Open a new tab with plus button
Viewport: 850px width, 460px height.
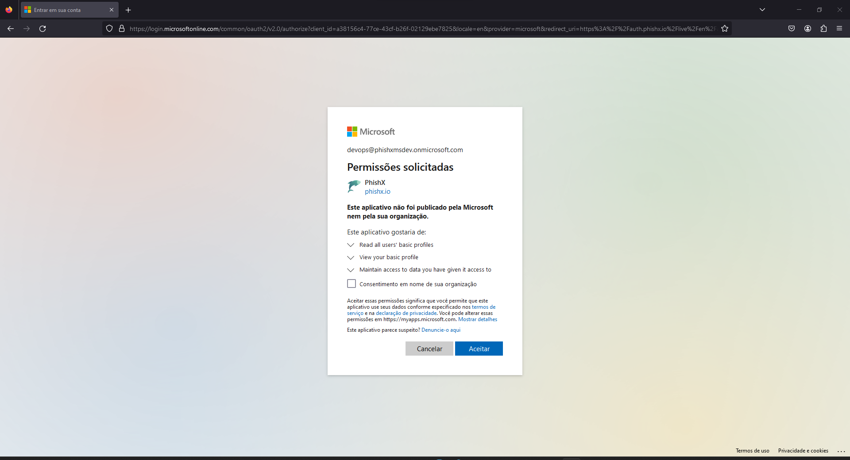pos(128,10)
